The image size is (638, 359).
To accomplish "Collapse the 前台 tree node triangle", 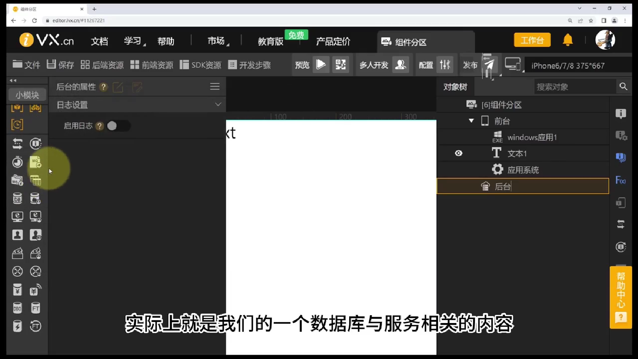I will (471, 121).
